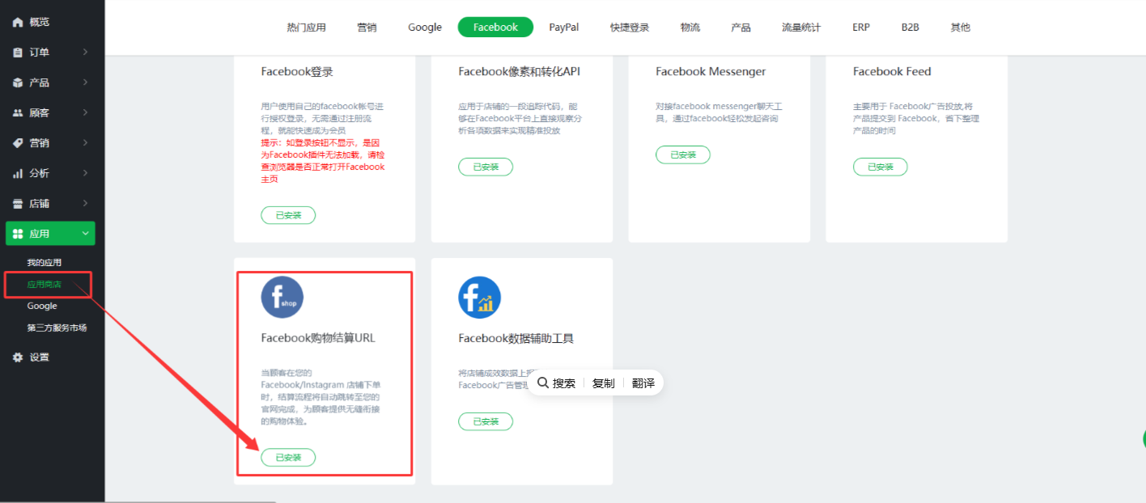Collapse the 应用 menu dropdown arrow

tap(86, 234)
